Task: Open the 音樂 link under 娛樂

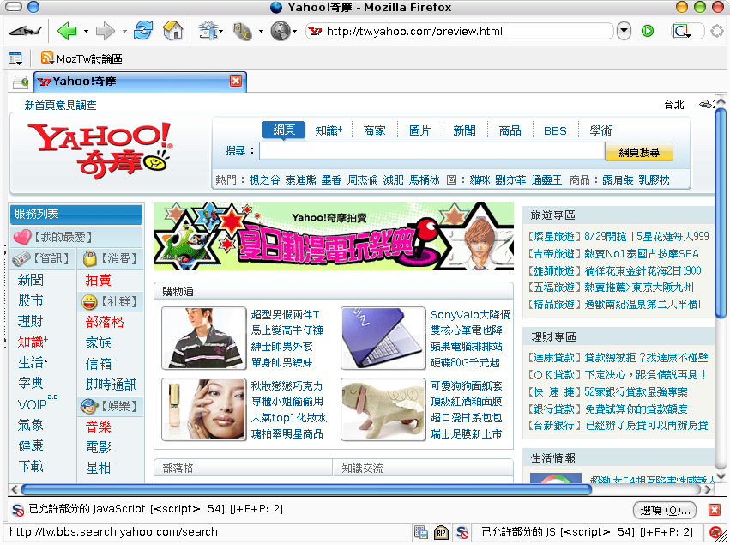Action: coord(99,427)
